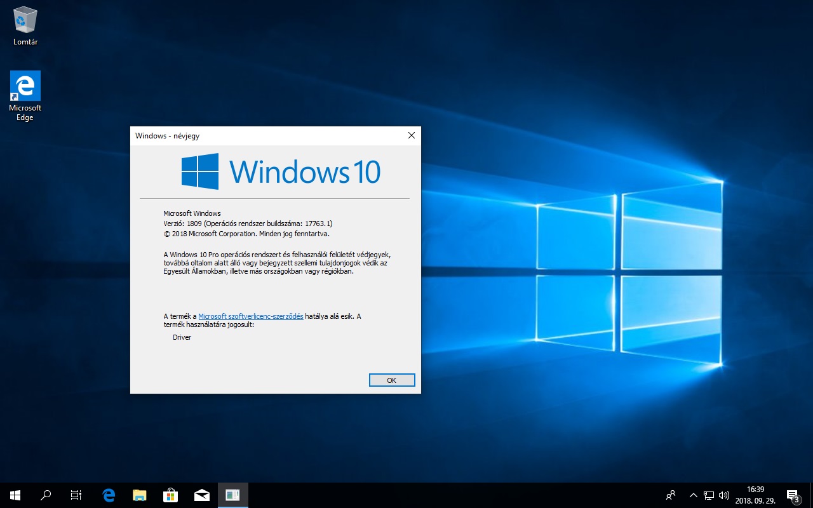Screen dimensions: 813x508
Task: Open the Lomtár recycle bin icon
Action: (x=25, y=27)
